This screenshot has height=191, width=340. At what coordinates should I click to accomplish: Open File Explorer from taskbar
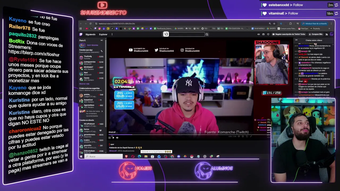click(x=146, y=157)
